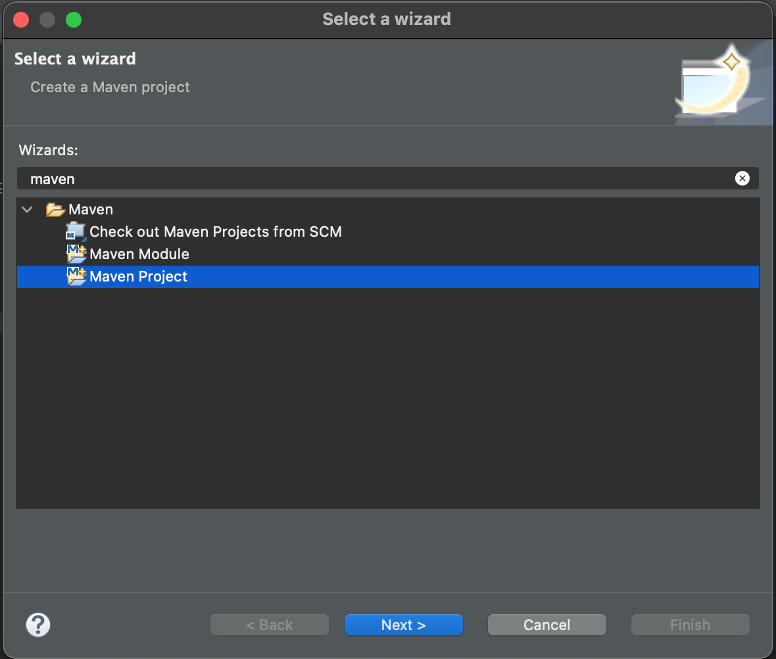Collapse the Maven folder chevron

(27, 209)
